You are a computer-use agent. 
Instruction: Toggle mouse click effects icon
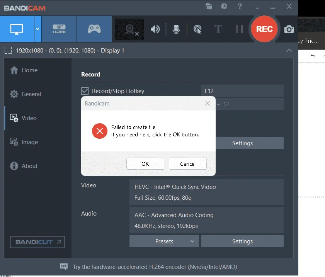pos(197,29)
